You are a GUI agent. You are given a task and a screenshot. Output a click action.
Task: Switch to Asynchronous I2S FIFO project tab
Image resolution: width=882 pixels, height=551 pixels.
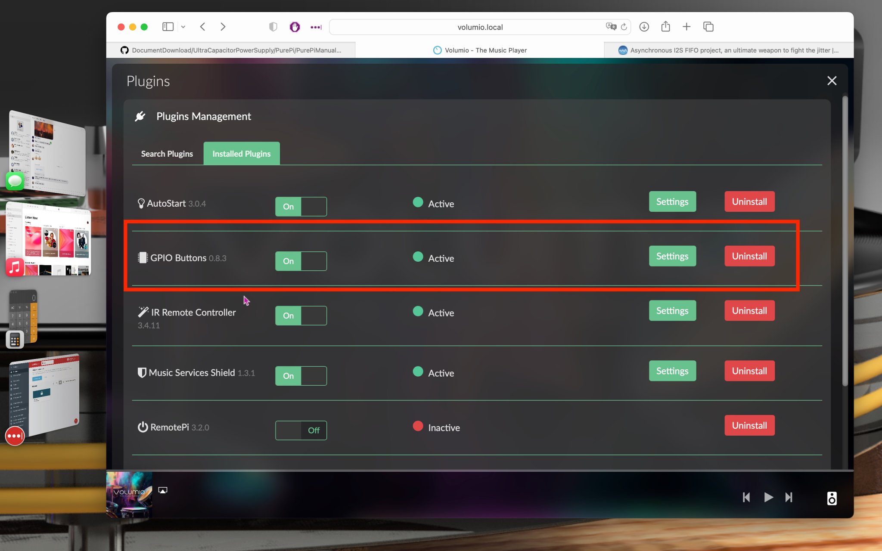(729, 50)
